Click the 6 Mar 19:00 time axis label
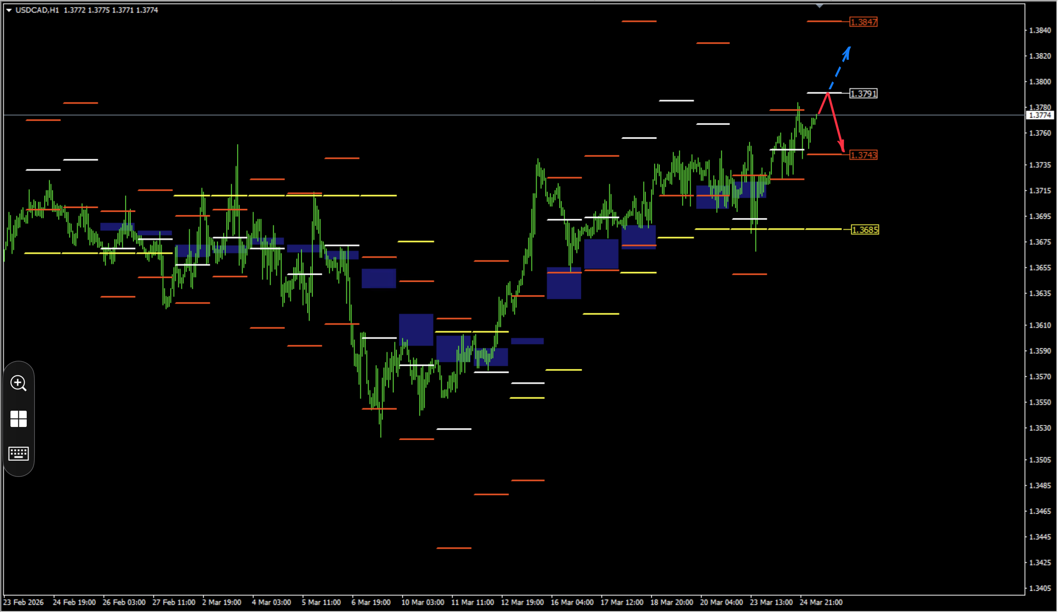This screenshot has height=612, width=1058. coord(371,602)
